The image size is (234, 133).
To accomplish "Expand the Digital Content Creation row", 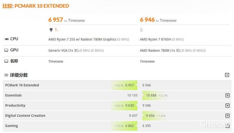I will click(x=227, y=116).
